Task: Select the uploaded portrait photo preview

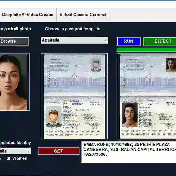Action: click(15, 82)
